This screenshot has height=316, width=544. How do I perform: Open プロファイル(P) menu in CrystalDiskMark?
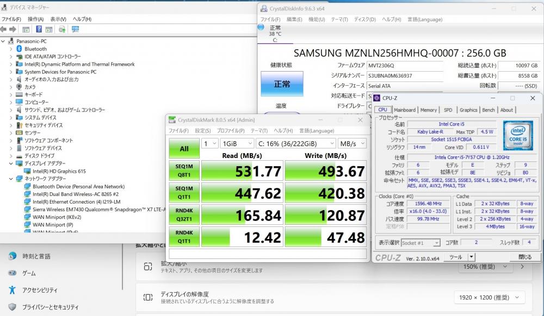(x=231, y=131)
